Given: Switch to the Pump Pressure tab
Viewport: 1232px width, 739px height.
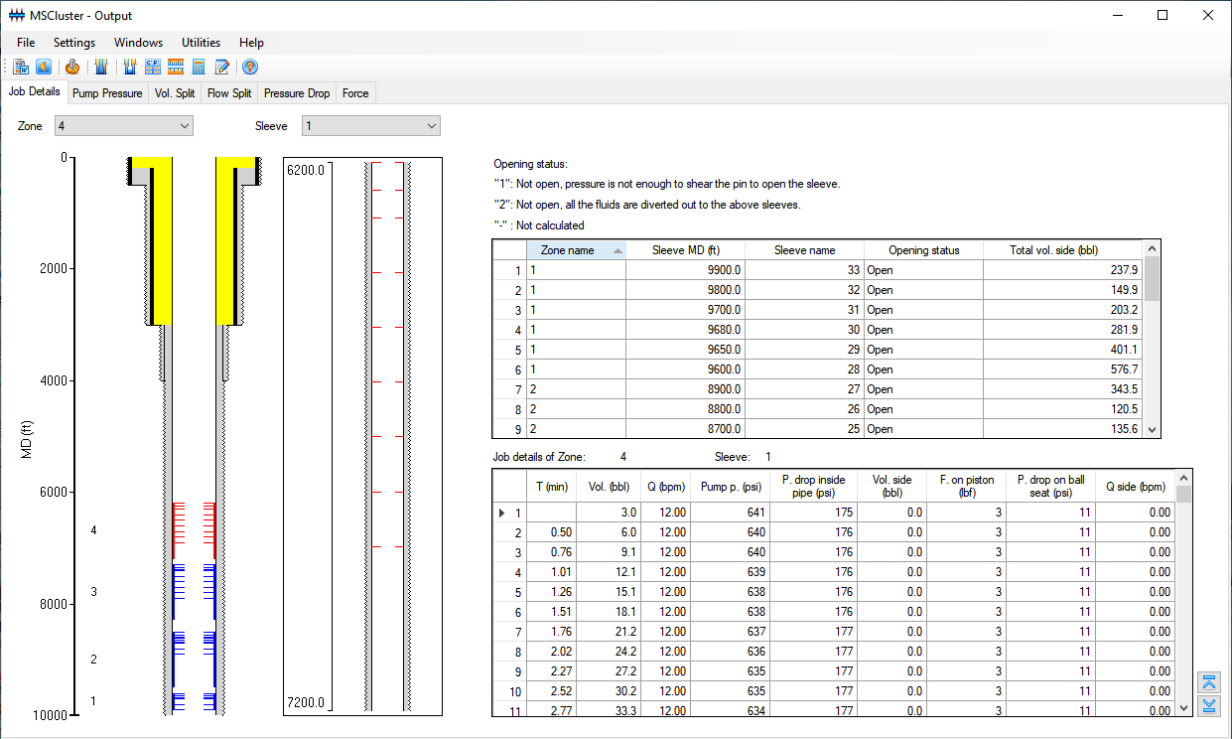Looking at the screenshot, I should tap(107, 93).
